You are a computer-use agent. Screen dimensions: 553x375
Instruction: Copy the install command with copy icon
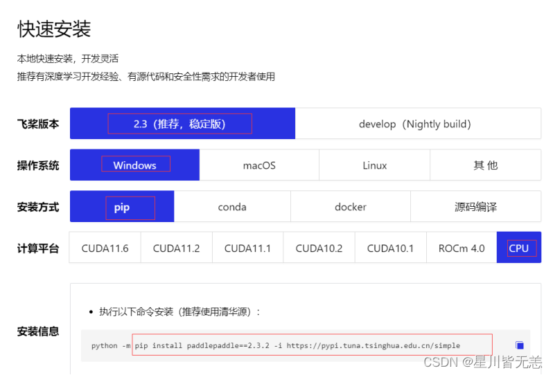[519, 345]
